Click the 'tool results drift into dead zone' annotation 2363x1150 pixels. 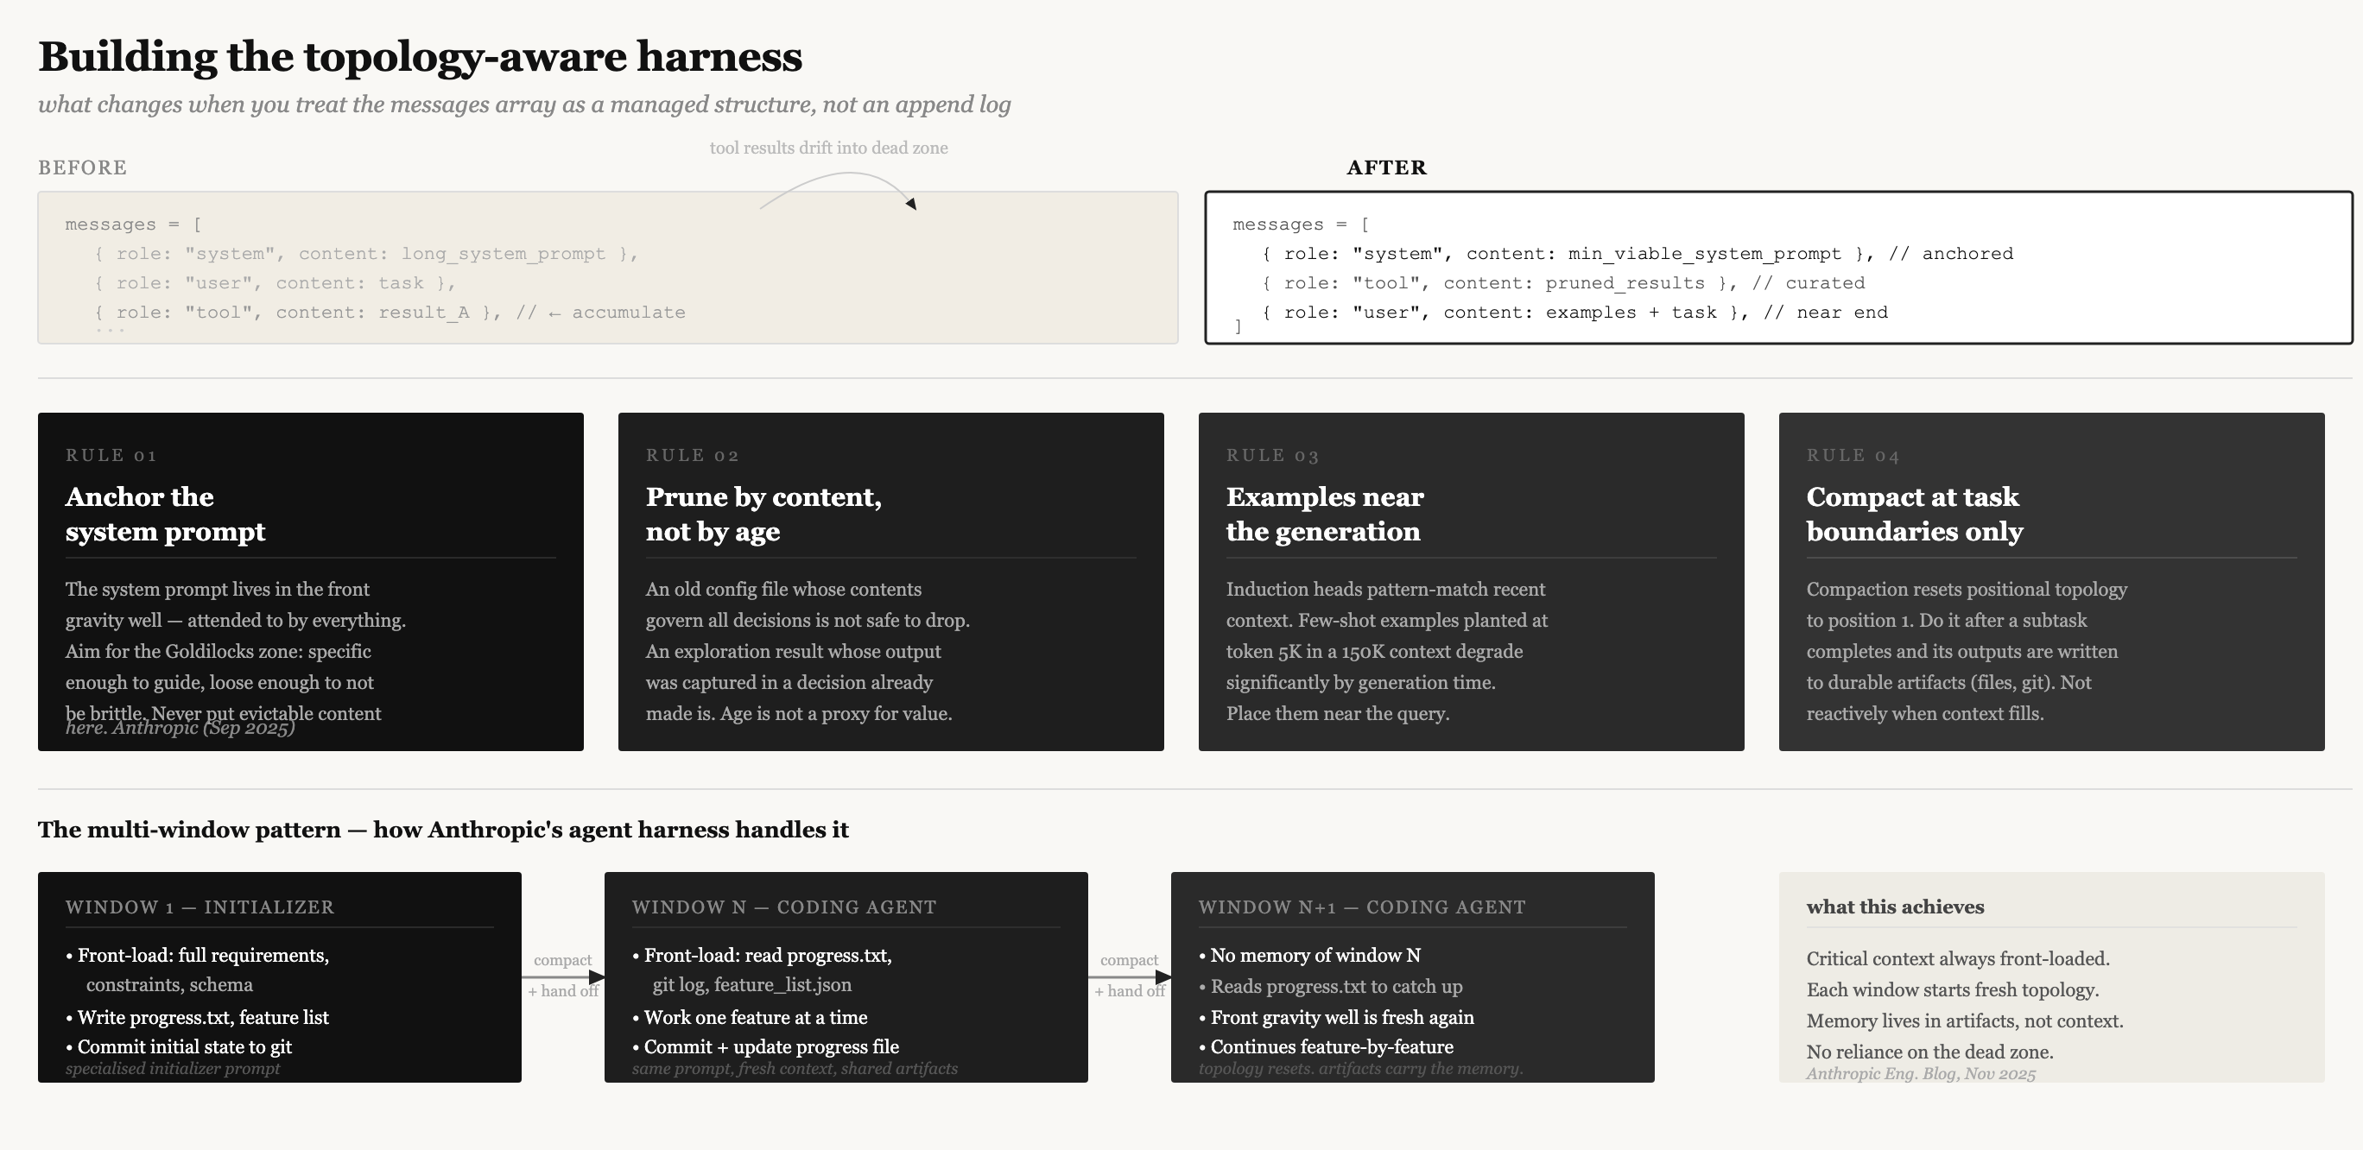pyautogui.click(x=828, y=148)
